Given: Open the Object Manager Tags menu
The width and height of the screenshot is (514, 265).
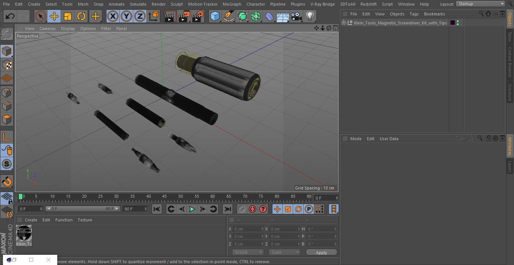Looking at the screenshot, I should (x=414, y=14).
